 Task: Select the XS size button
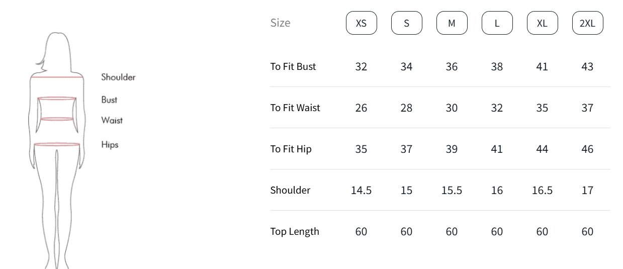(x=361, y=23)
